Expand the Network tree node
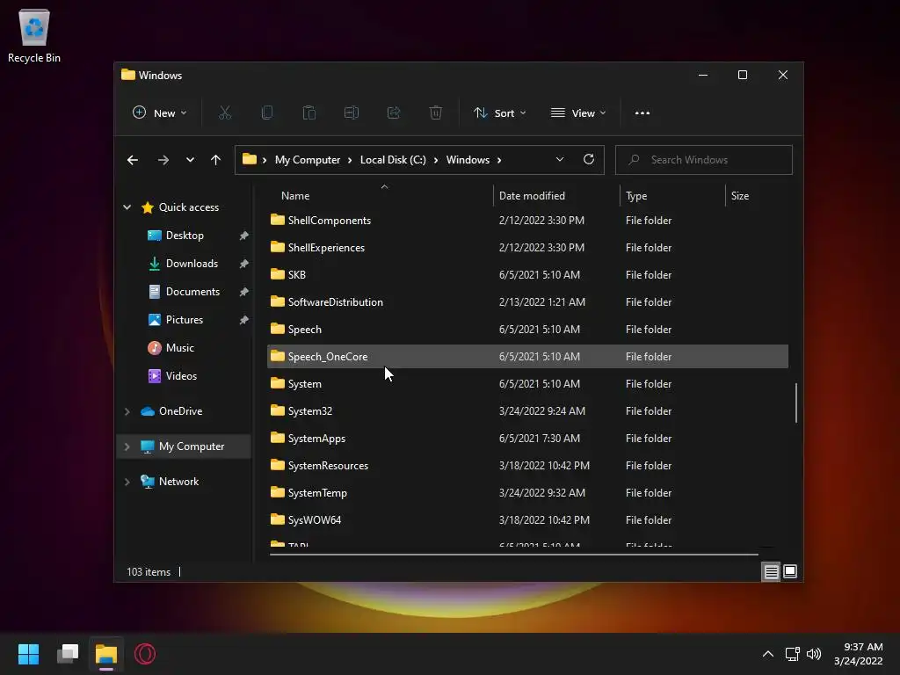900x675 pixels. tap(127, 482)
